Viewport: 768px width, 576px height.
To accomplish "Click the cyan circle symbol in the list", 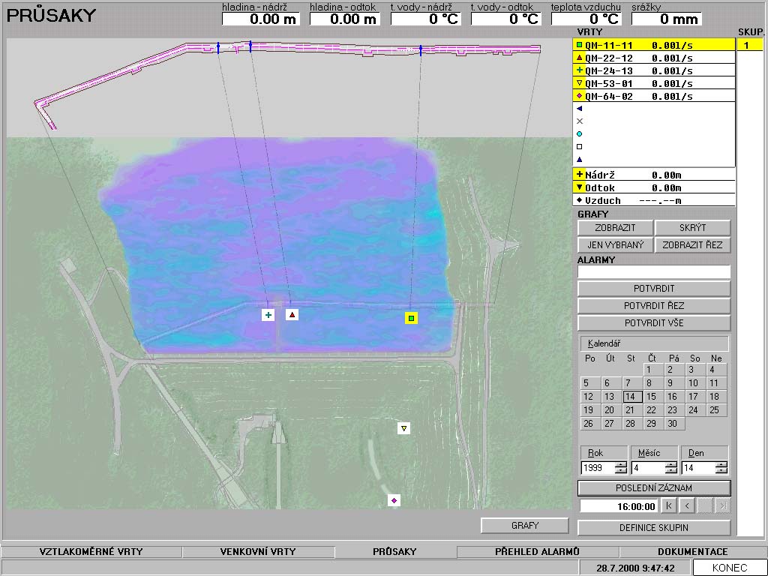I will (x=579, y=133).
